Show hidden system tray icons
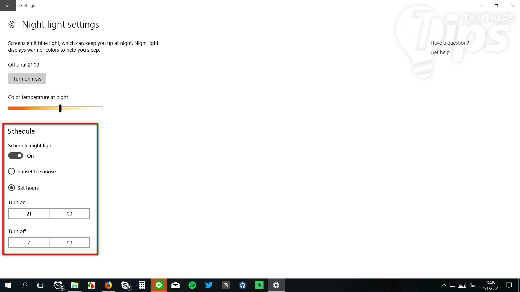520x292 pixels. pyautogui.click(x=444, y=285)
